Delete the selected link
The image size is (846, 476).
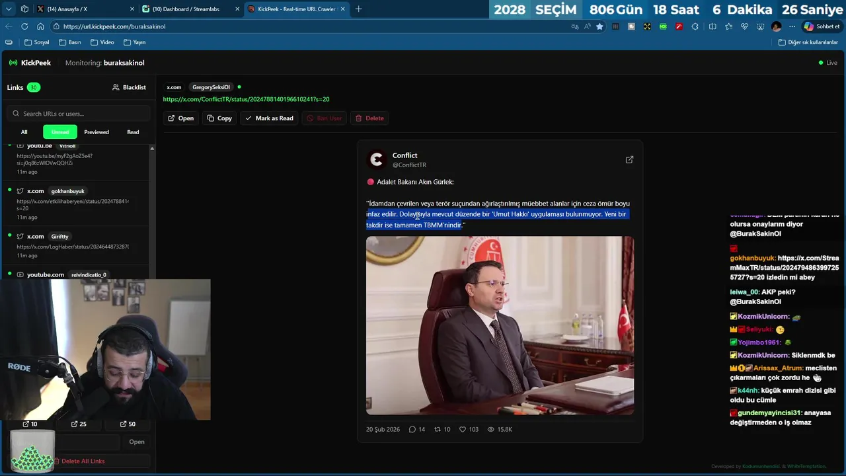(369, 118)
